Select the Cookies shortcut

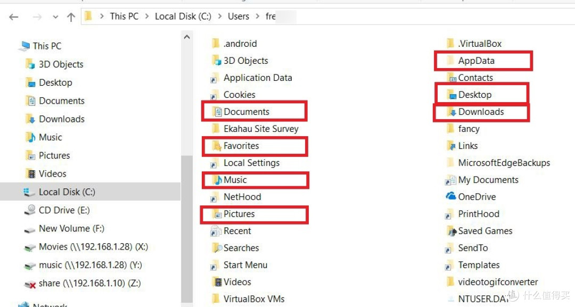233,95
